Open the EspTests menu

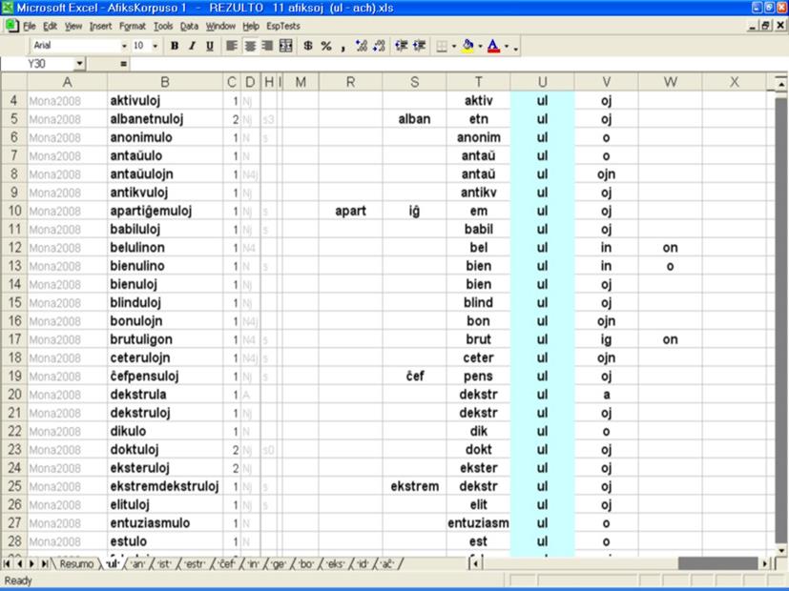click(282, 26)
